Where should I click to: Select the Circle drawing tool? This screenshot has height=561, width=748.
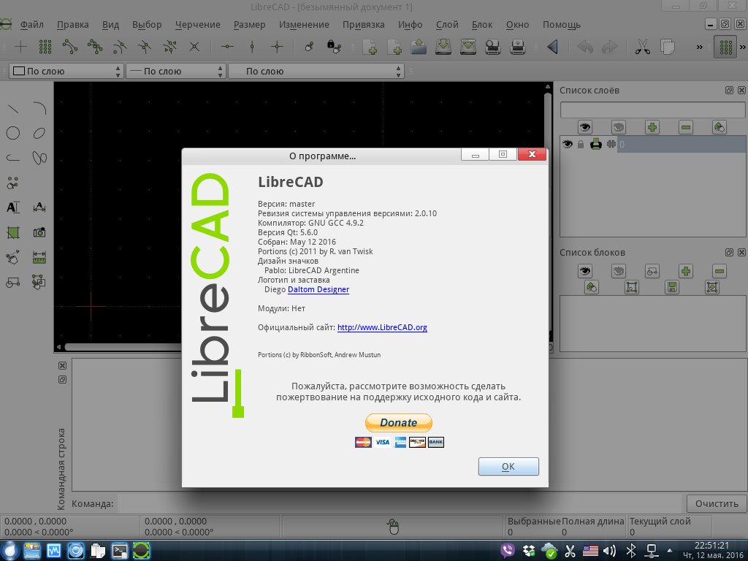click(13, 133)
